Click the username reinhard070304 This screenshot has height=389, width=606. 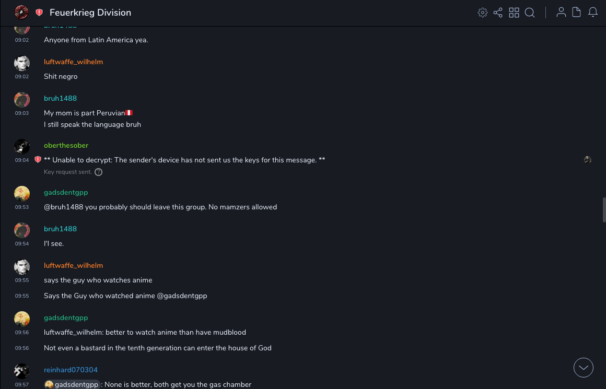coord(71,370)
